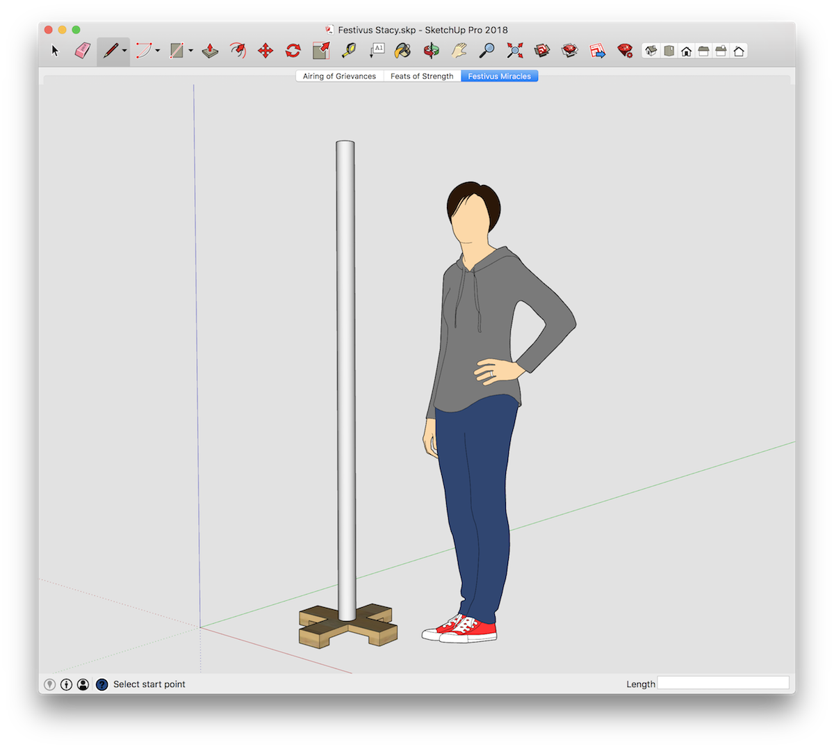Image resolution: width=834 pixels, height=749 pixels.
Task: Select the Text annotation tool
Action: 377,50
